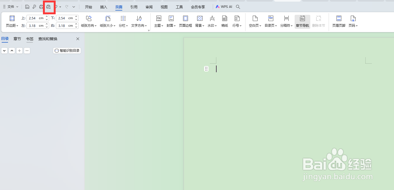Open the 分栏 columns dropdown
The image size is (394, 190).
(123, 22)
